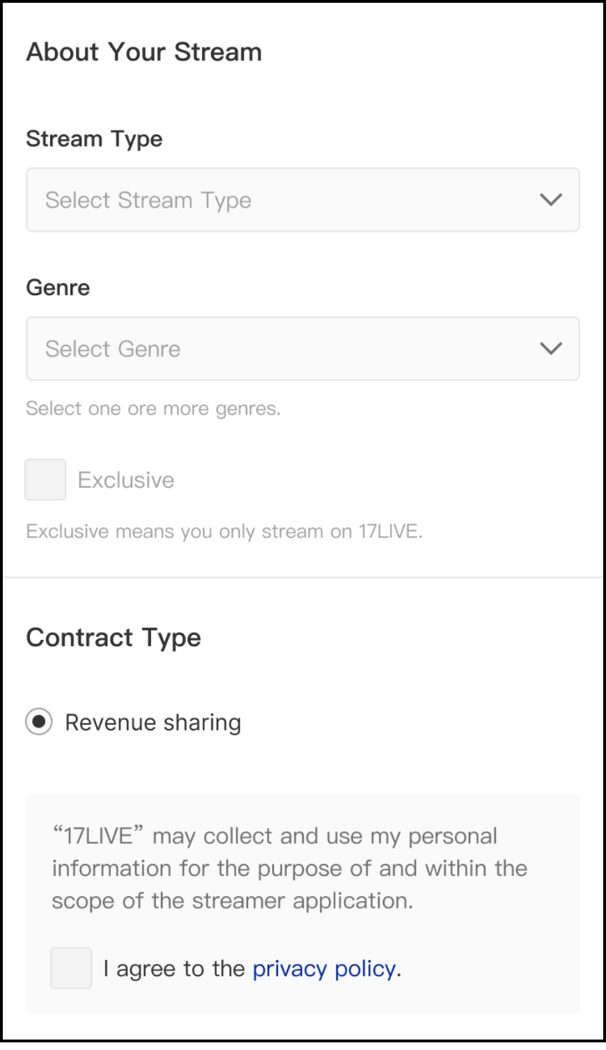Viewport: 606px width, 1050px height.
Task: Check the 'I agree to the privacy policy' box
Action: (70, 968)
